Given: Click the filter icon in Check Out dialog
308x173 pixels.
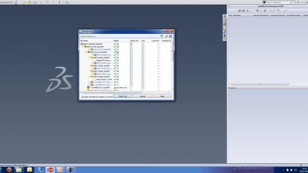Looking at the screenshot, I should click(162, 37).
